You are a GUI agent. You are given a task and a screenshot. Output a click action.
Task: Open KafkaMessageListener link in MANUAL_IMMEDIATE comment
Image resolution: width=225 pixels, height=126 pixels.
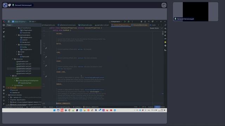pyautogui.click(x=94, y=90)
